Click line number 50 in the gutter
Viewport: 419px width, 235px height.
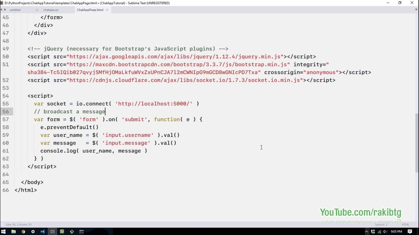pos(6,57)
